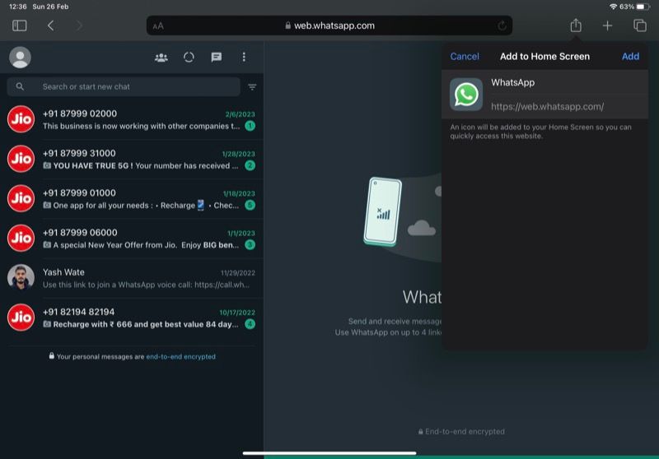
Task: Open the AA reader/text size menu
Action: click(x=158, y=26)
